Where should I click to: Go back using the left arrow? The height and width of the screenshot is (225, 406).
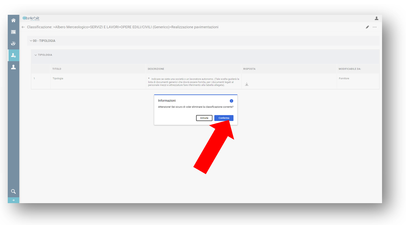[x=23, y=27]
